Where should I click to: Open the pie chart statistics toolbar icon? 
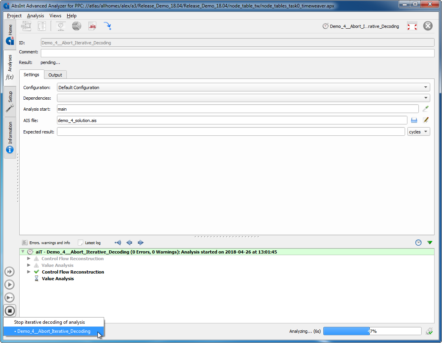click(76, 26)
